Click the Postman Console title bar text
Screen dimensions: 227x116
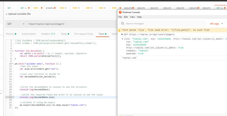click(131, 12)
